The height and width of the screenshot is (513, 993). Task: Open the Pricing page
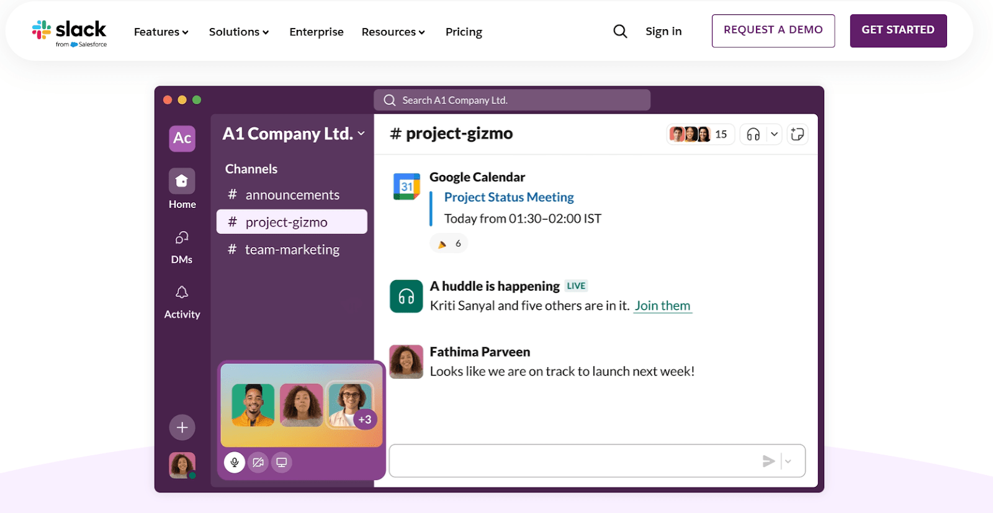464,32
